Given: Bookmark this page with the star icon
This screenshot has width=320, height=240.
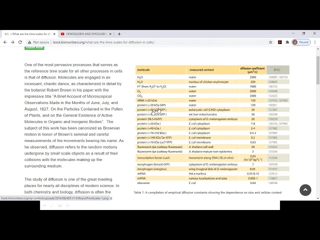Looking at the screenshot, I should 270,42.
